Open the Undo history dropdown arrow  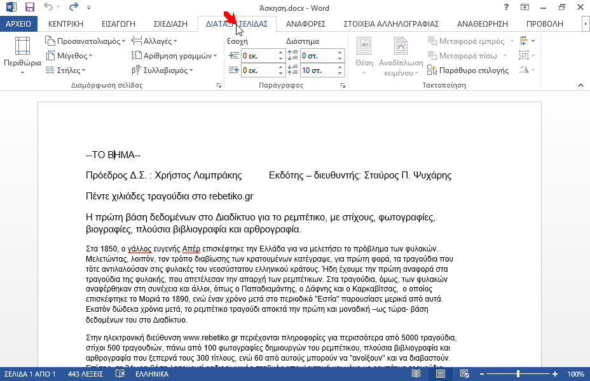[x=58, y=7]
